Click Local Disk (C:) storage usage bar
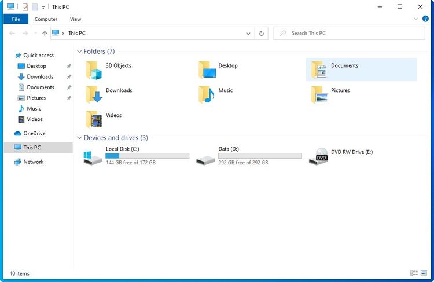Viewport: 434px width, 282px height. 147,156
